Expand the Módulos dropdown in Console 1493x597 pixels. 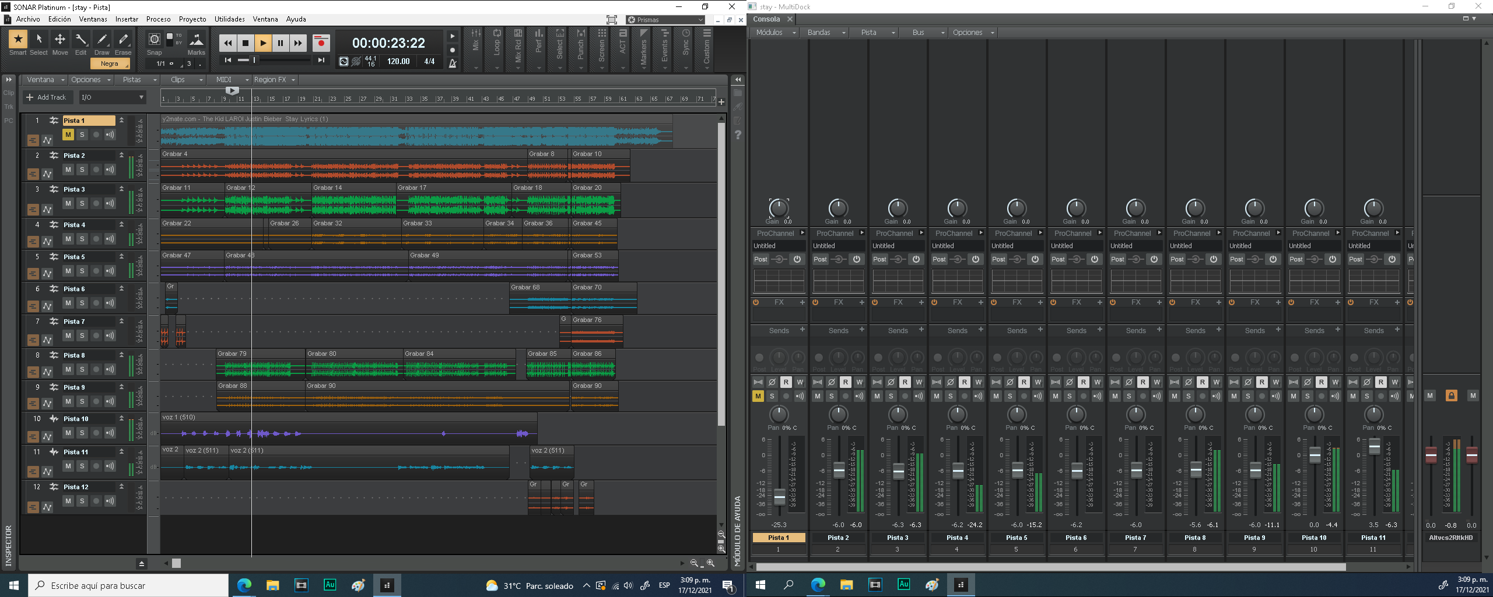tap(774, 33)
